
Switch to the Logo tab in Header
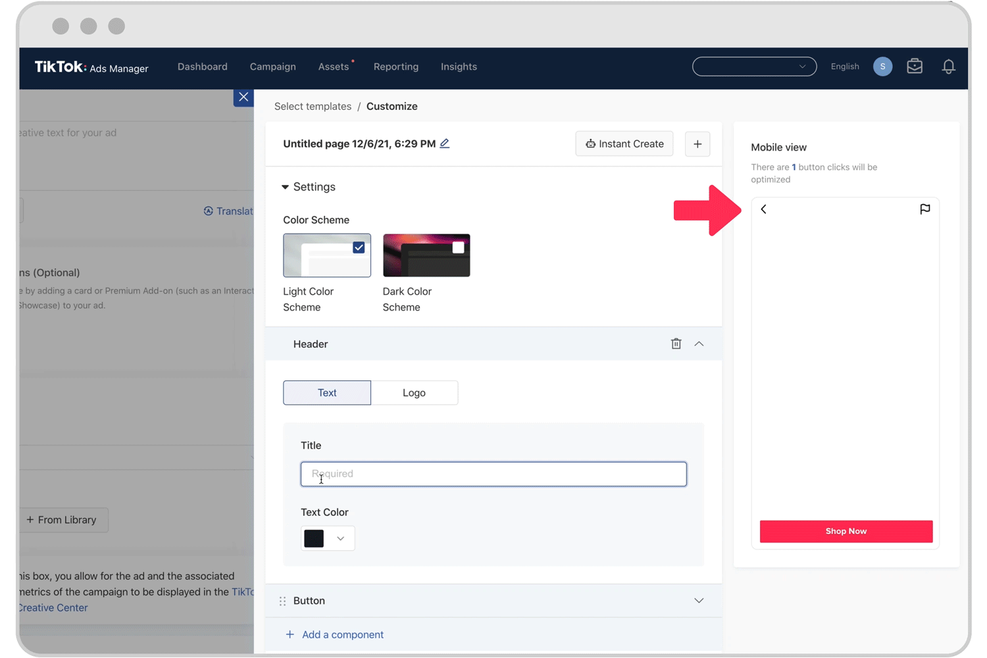pos(414,392)
